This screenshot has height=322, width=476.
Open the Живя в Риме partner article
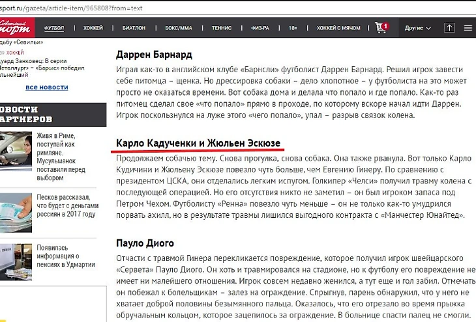click(x=61, y=157)
